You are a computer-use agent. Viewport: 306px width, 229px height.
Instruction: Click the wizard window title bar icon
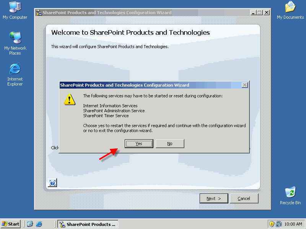(39, 13)
